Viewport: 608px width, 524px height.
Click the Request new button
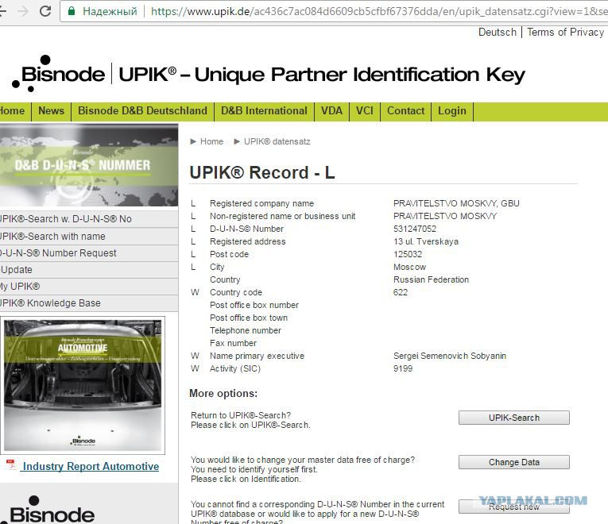pos(513,507)
